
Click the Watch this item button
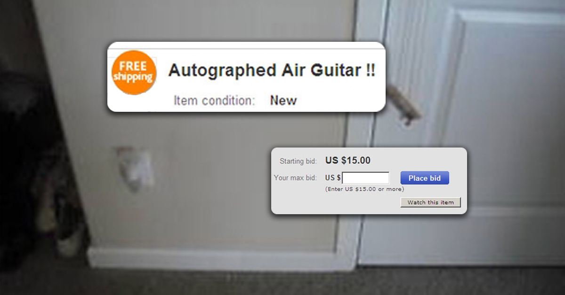430,202
